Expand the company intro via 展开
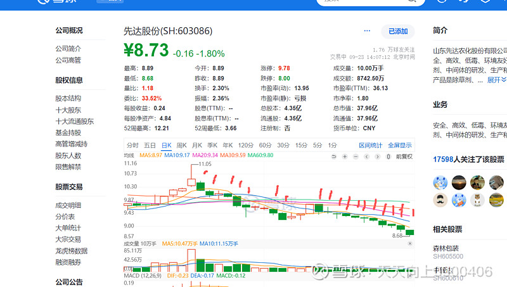The height and width of the screenshot is (287, 507). [x=497, y=80]
